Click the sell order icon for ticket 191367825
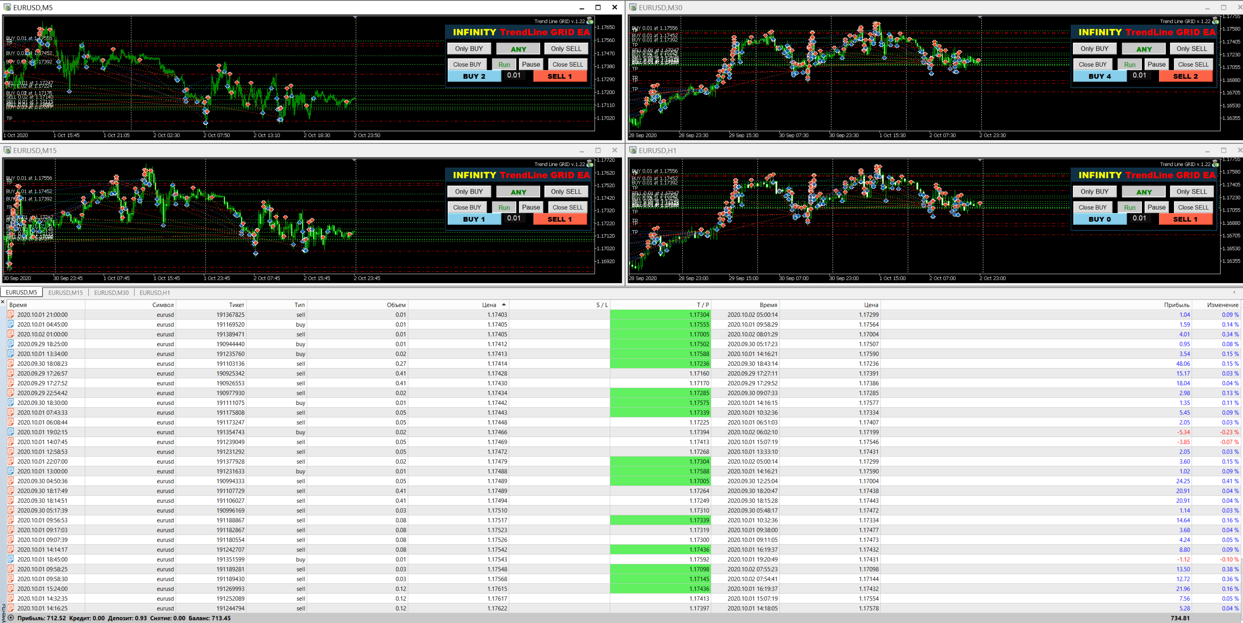 [x=11, y=315]
